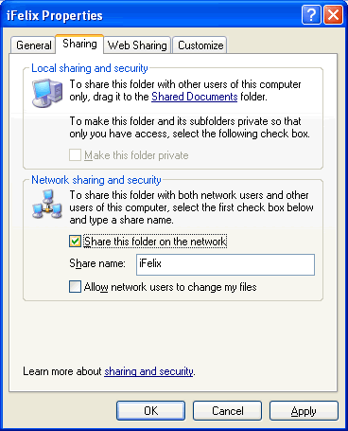This screenshot has height=431, width=348.
Task: Click the question mark help icon
Action: (x=311, y=15)
